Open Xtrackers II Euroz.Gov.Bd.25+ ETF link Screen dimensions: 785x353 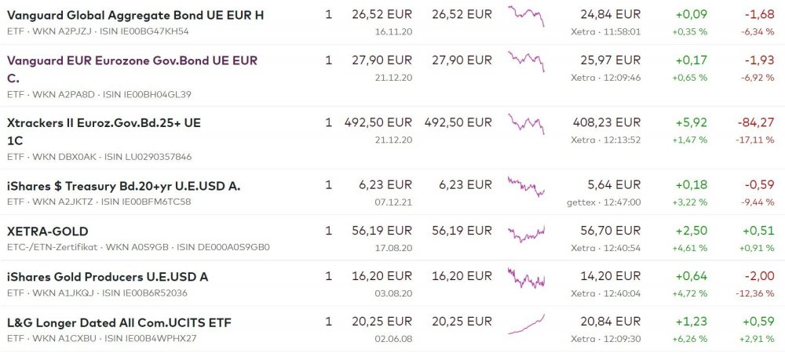click(x=104, y=123)
